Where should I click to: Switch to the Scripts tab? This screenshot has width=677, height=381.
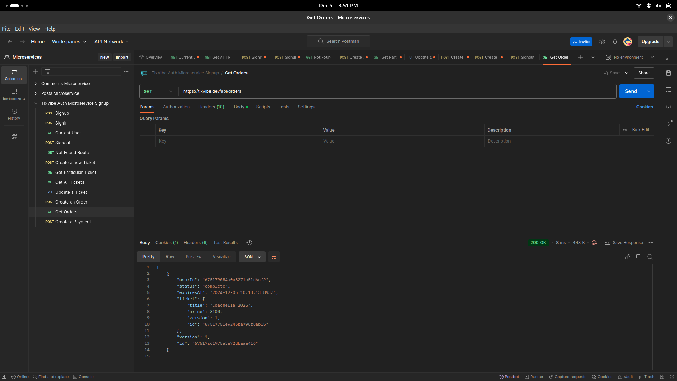point(263,107)
